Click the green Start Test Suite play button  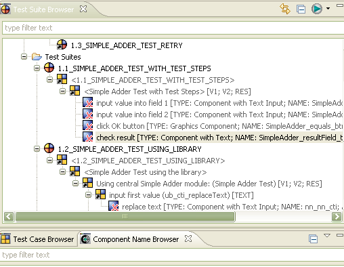tap(317, 9)
